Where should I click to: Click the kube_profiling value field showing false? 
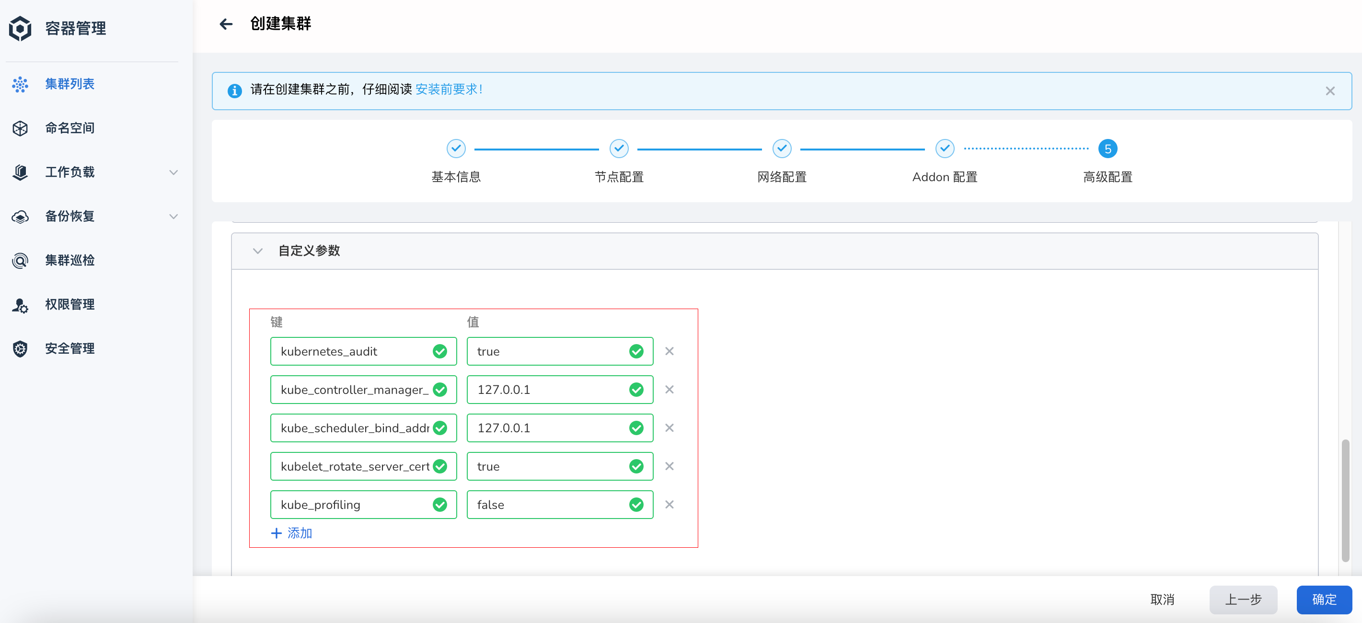[550, 505]
